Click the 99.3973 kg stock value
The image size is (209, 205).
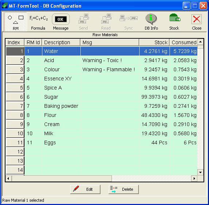[x=154, y=97]
